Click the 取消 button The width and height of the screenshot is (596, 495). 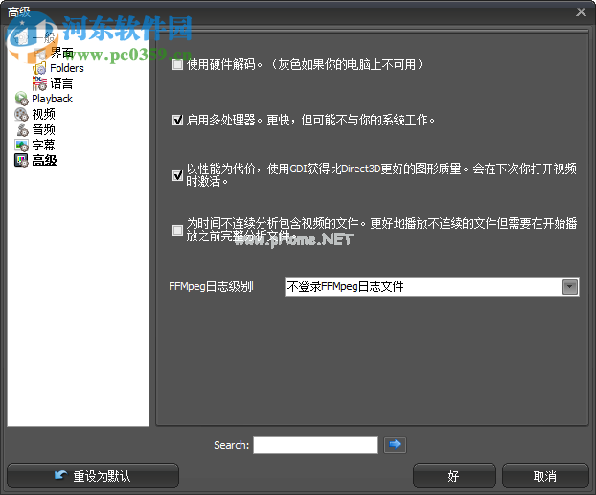(545, 476)
